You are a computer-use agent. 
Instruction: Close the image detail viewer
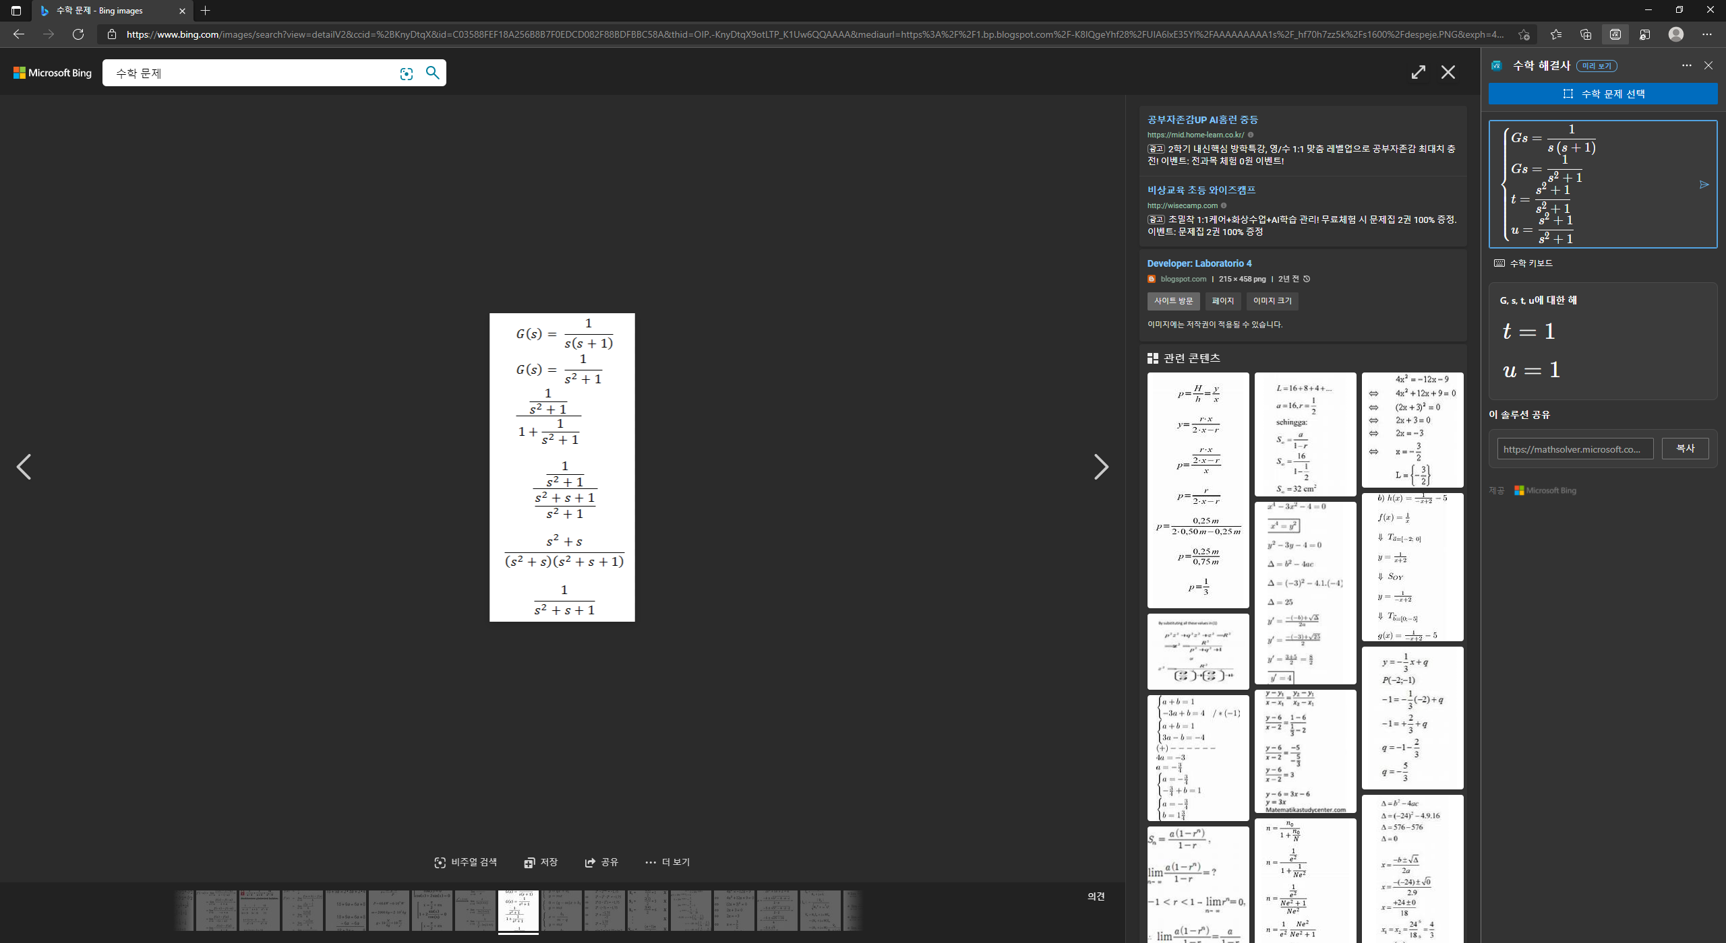(x=1448, y=72)
